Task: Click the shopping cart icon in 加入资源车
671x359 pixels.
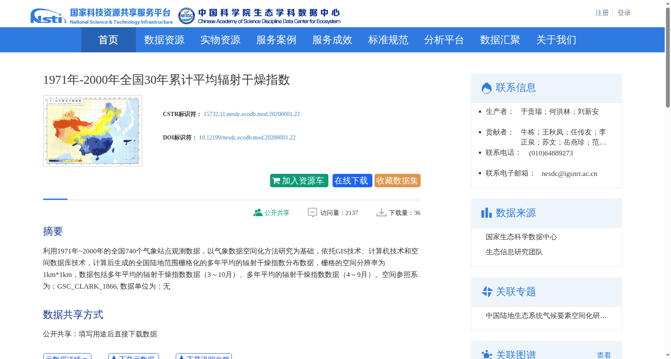Action: coord(276,181)
